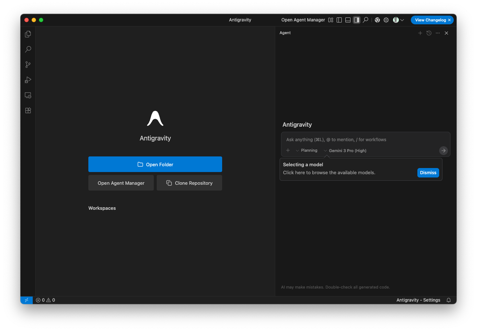Toggle the bottom panel visibility
Viewport: 477px width, 331px height.
point(348,20)
